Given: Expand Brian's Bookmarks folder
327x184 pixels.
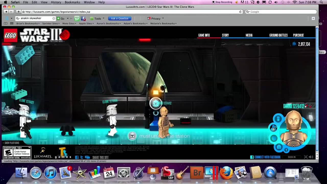Looking at the screenshot, I should tap(28, 24).
